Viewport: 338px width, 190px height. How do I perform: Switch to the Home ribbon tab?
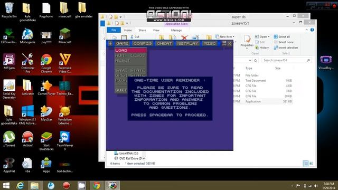point(128,31)
